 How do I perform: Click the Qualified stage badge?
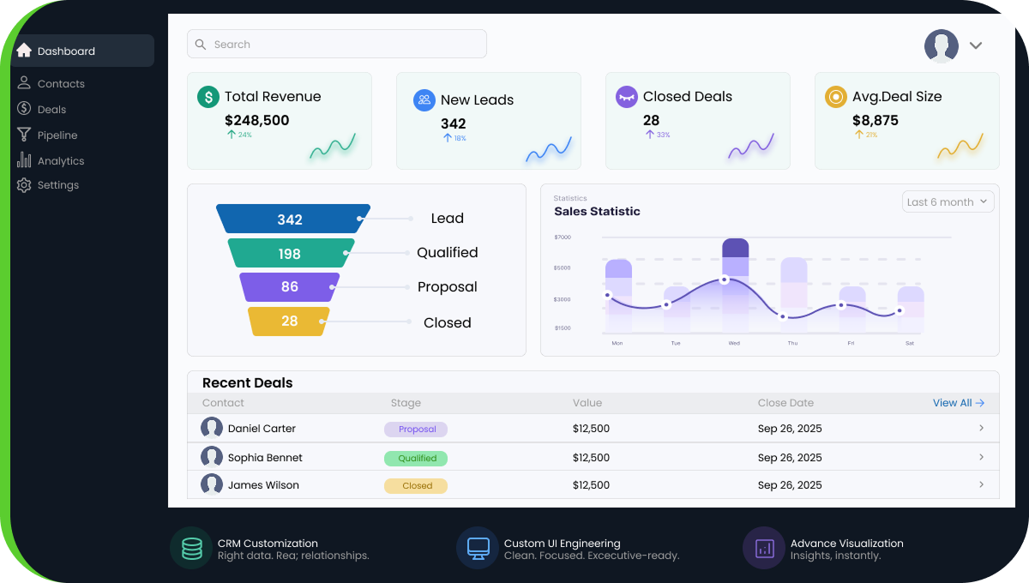pyautogui.click(x=416, y=459)
